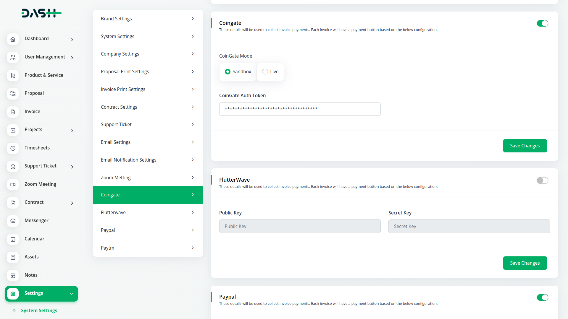568x319 pixels.
Task: Click the Product & Service cart icon
Action: (x=13, y=76)
